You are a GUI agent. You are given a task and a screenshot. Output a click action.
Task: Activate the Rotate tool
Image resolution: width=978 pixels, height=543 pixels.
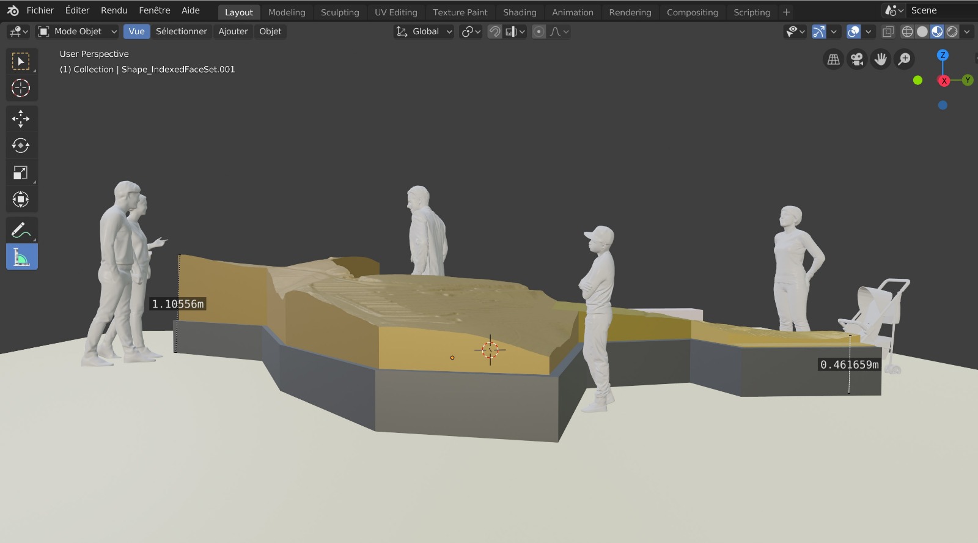(x=21, y=146)
